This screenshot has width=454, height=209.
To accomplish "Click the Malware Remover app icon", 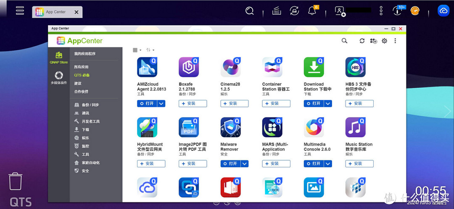I will coord(230,128).
